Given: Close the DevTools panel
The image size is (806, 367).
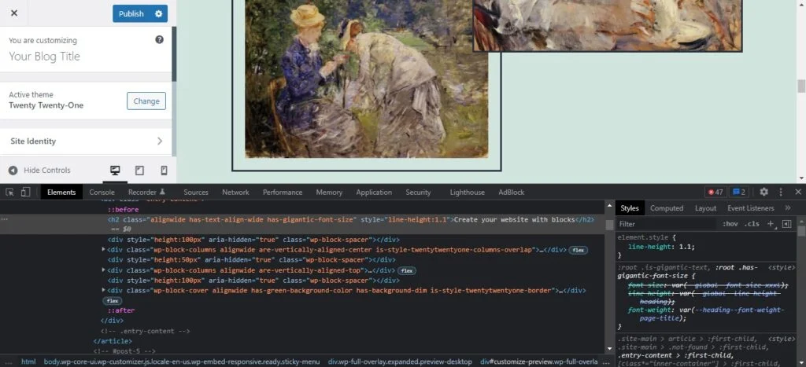Looking at the screenshot, I should (798, 192).
